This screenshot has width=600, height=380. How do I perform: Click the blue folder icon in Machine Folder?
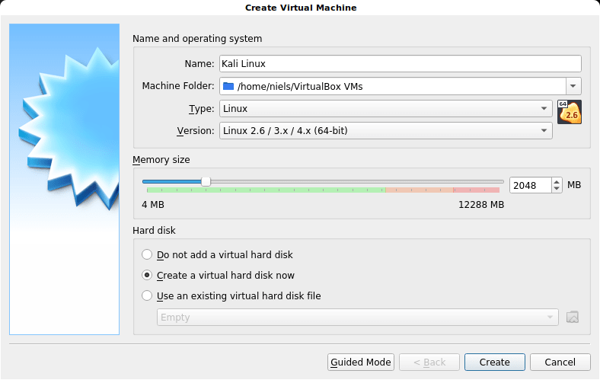coord(228,86)
